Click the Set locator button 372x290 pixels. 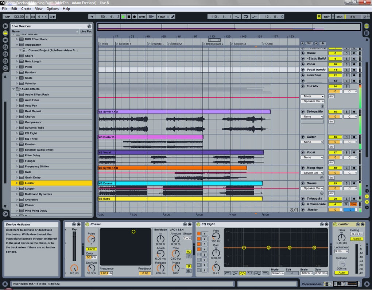tap(309, 43)
